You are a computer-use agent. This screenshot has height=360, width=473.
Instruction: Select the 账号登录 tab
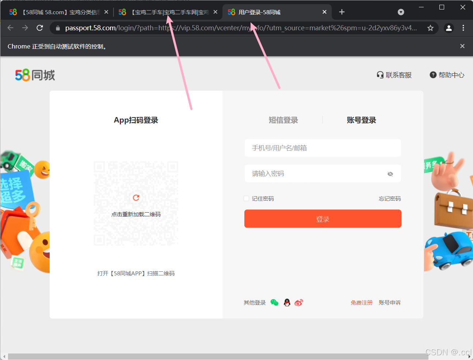361,120
